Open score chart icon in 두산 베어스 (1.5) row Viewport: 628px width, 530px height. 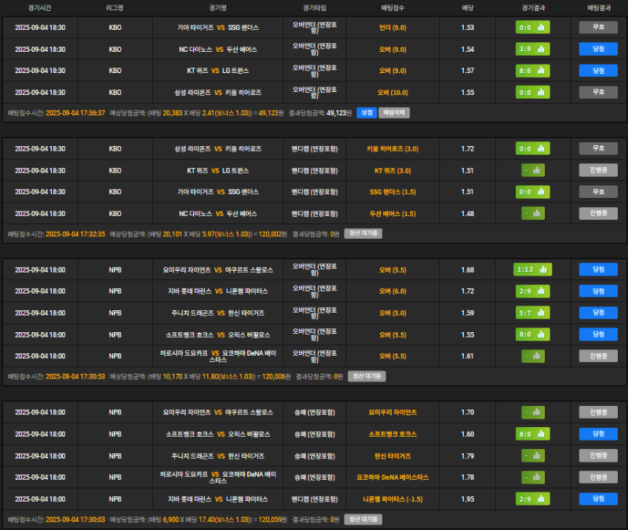pyautogui.click(x=533, y=214)
